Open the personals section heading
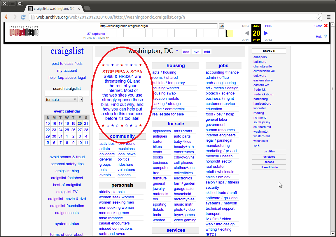 pyautogui.click(x=123, y=185)
